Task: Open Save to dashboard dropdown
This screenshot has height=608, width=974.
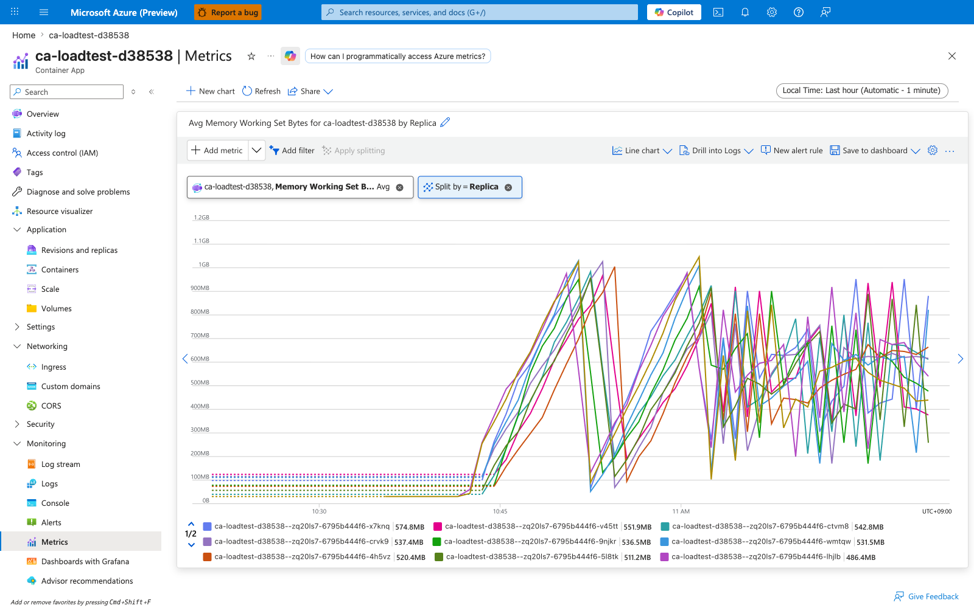Action: coord(875,150)
